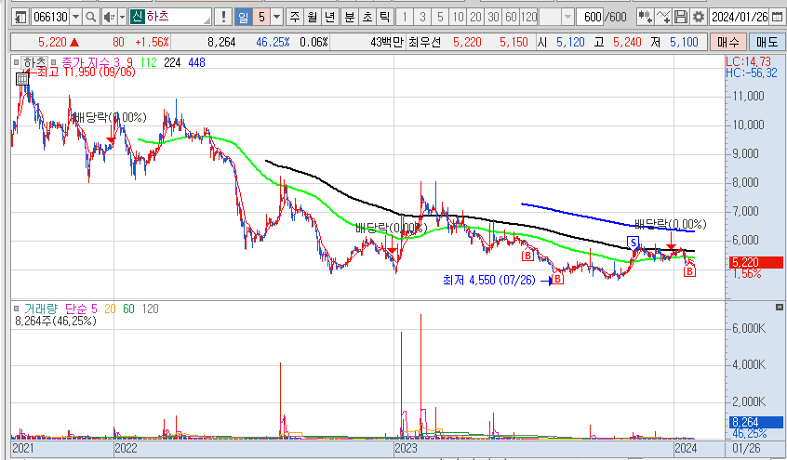Click the 2023 year axis label

(406, 448)
